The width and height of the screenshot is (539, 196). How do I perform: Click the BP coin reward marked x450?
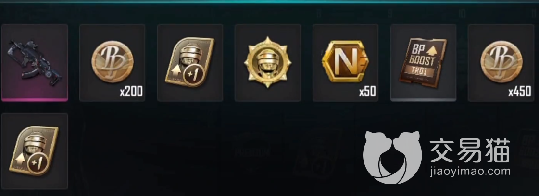[x=501, y=63]
